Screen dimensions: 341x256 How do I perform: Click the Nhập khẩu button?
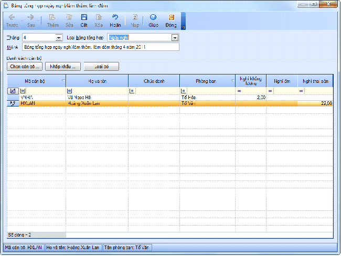point(63,67)
